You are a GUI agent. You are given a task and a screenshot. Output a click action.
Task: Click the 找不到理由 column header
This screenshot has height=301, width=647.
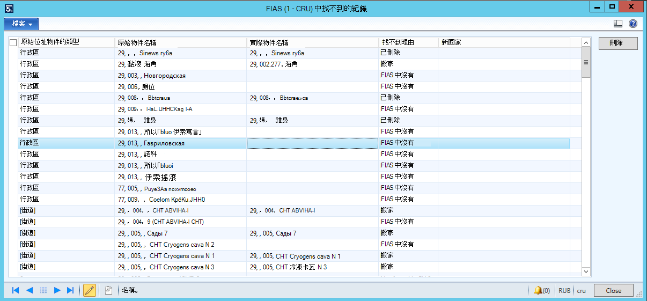(x=409, y=42)
